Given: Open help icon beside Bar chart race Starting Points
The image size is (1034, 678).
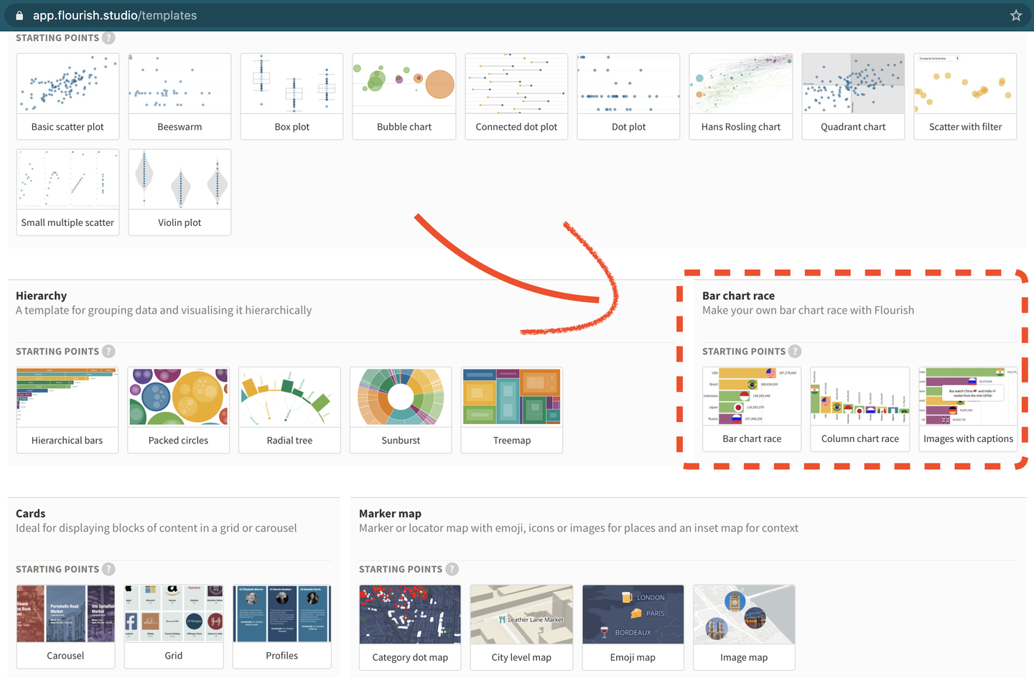Looking at the screenshot, I should 795,351.
